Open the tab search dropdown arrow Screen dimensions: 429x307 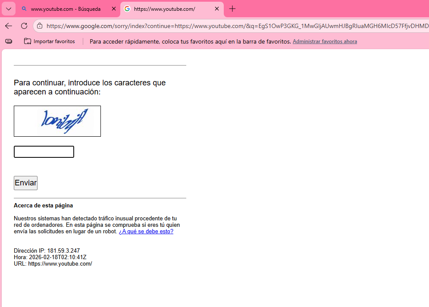click(x=9, y=9)
